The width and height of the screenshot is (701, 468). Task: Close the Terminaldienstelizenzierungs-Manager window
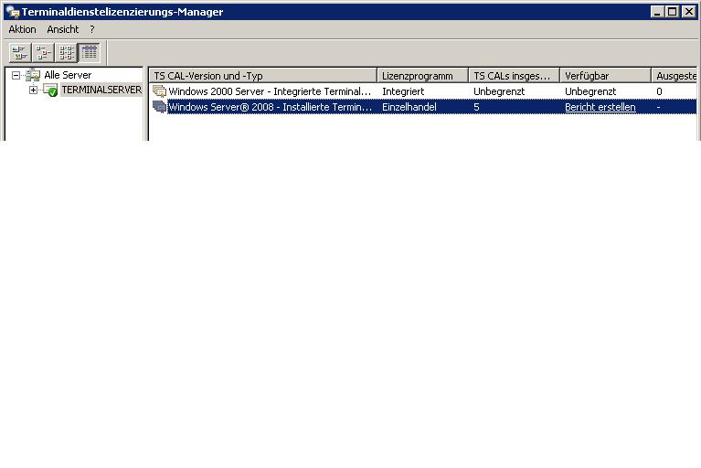coord(689,12)
